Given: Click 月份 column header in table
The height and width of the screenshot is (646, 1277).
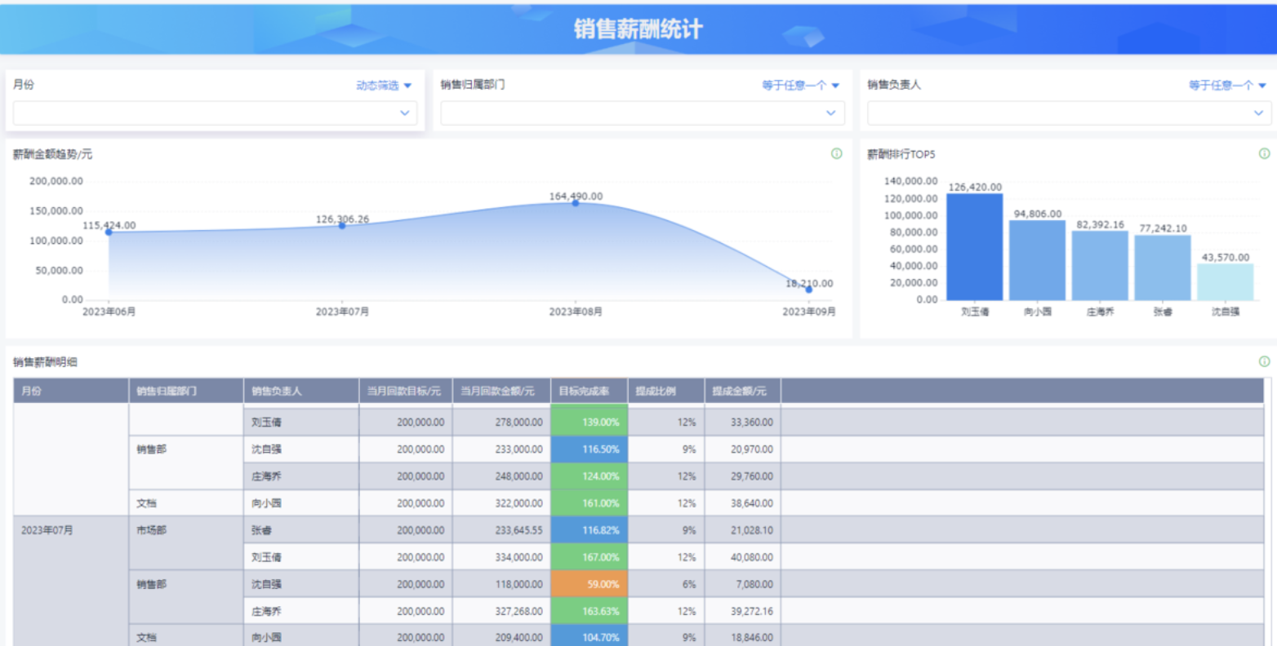Looking at the screenshot, I should click(x=71, y=391).
